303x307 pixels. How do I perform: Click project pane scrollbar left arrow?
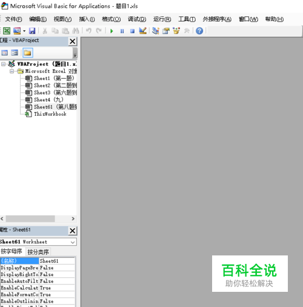(2, 219)
